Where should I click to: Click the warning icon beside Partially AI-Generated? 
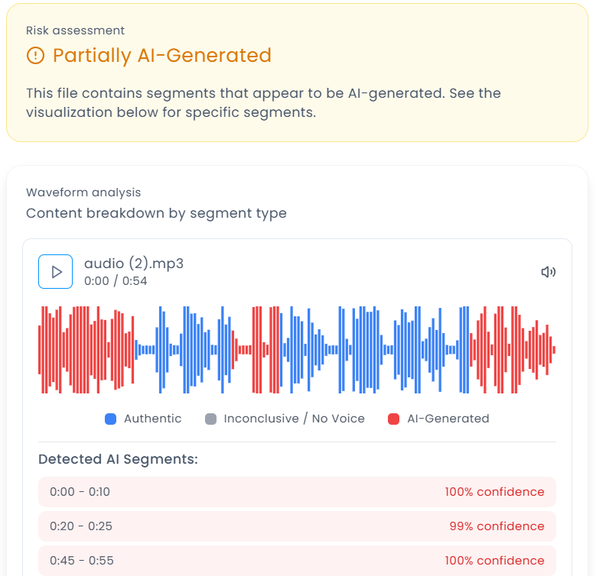[x=35, y=56]
